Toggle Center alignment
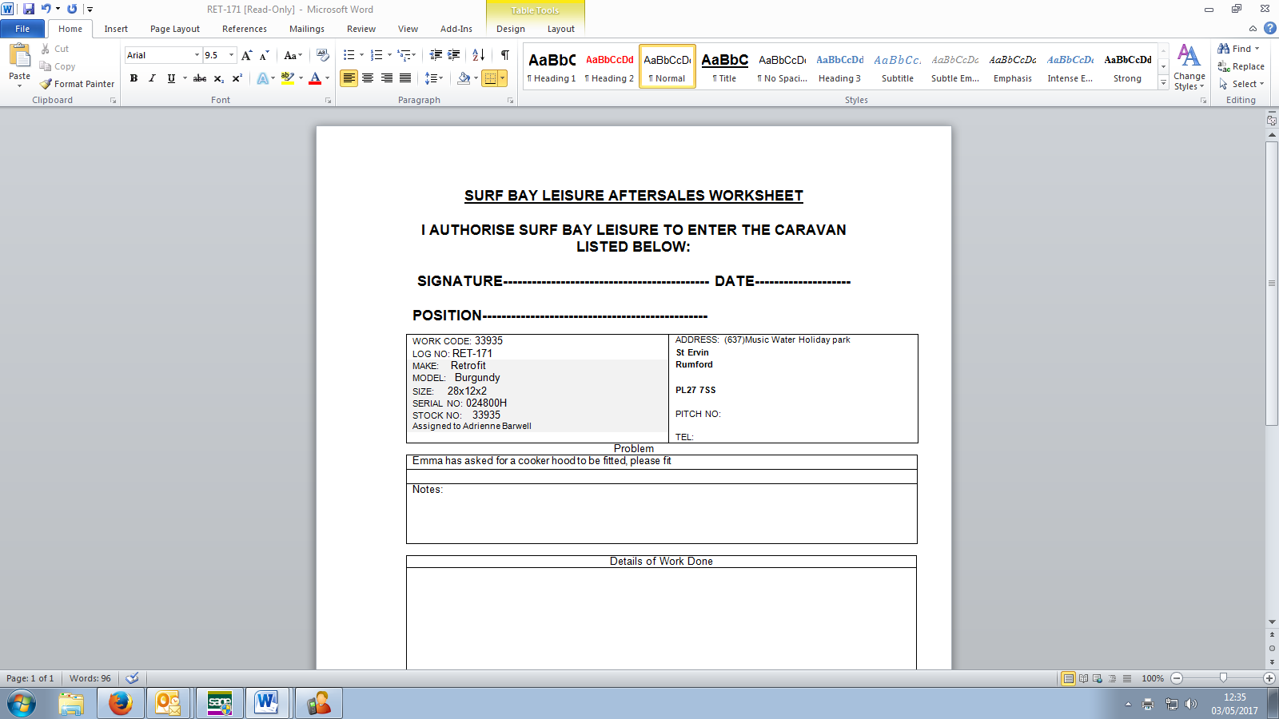The width and height of the screenshot is (1279, 719). point(368,78)
